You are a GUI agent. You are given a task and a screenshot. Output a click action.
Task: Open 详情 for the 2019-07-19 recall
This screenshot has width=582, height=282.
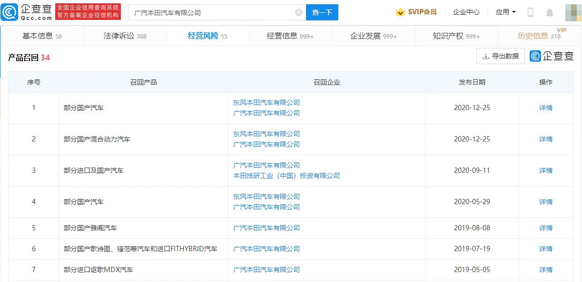pyautogui.click(x=546, y=249)
